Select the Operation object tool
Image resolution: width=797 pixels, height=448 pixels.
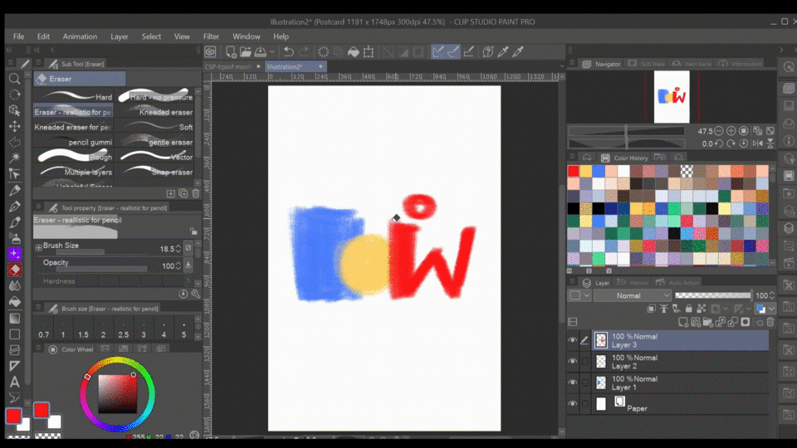pos(15,110)
